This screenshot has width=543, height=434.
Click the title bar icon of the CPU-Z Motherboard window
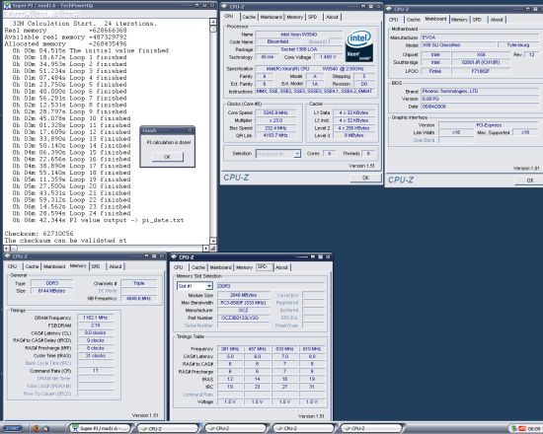pyautogui.click(x=389, y=9)
